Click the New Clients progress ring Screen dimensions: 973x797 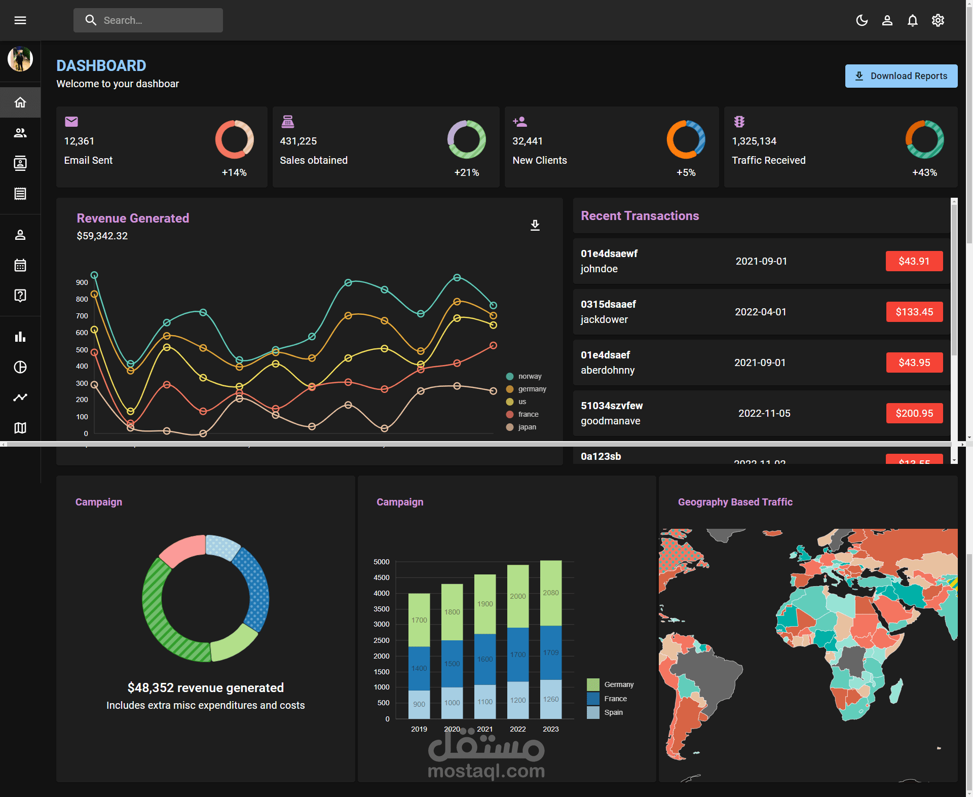tap(686, 139)
